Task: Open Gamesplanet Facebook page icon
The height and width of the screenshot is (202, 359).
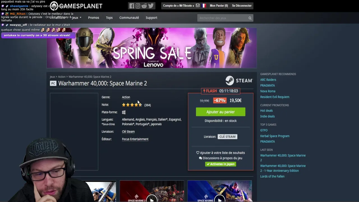Action: (132, 6)
